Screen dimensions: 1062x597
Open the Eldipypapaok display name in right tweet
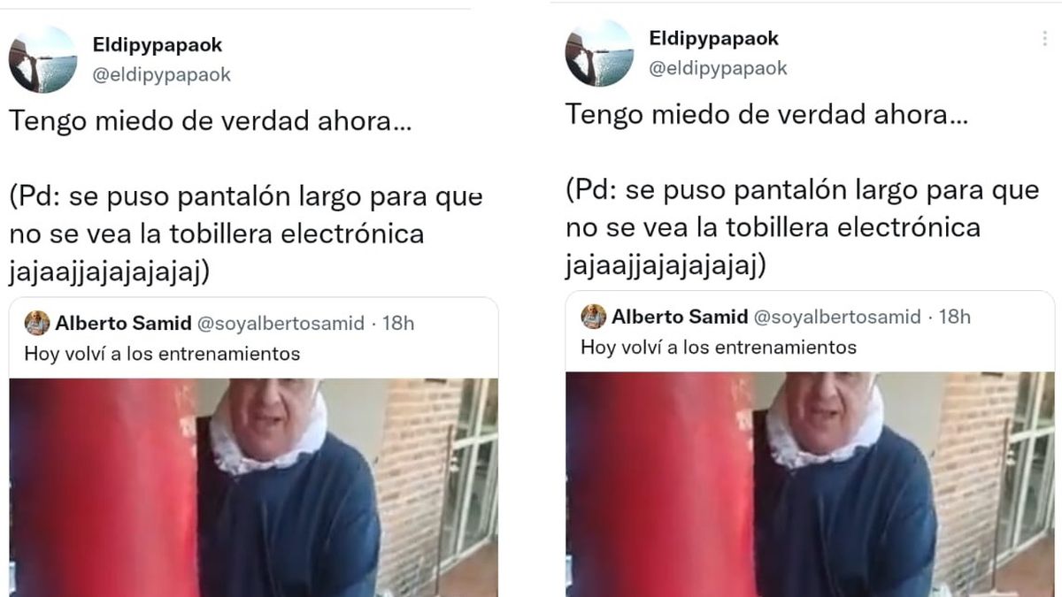714,39
